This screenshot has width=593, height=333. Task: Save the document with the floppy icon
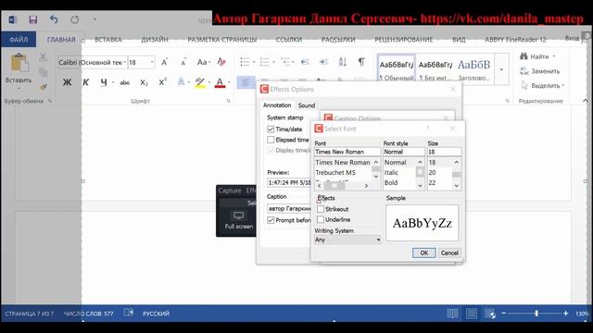(x=33, y=19)
